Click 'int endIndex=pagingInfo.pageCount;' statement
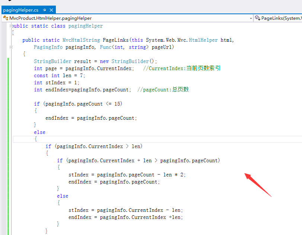The width and height of the screenshot is (302, 235). [82, 90]
